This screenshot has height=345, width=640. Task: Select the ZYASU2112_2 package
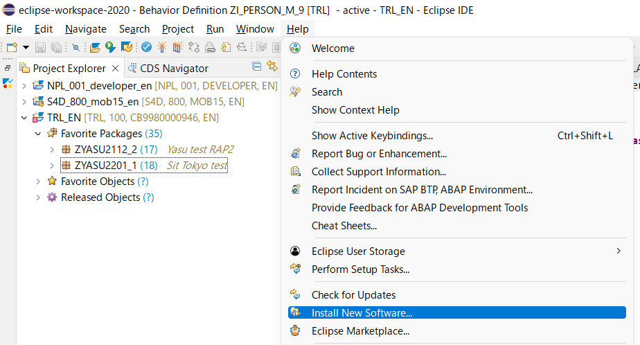(105, 150)
